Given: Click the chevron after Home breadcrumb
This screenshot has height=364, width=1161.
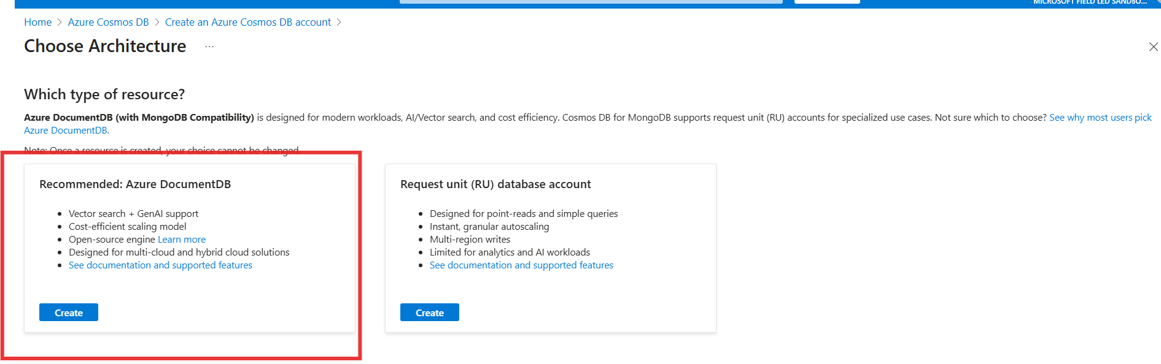Looking at the screenshot, I should coord(60,22).
